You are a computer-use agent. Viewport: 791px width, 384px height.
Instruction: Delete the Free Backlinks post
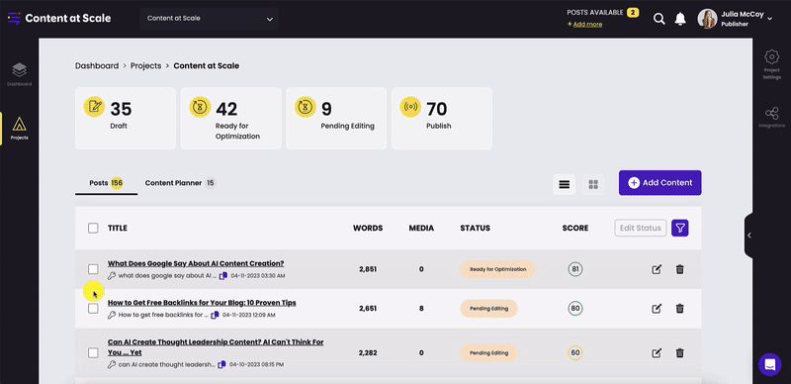point(680,308)
